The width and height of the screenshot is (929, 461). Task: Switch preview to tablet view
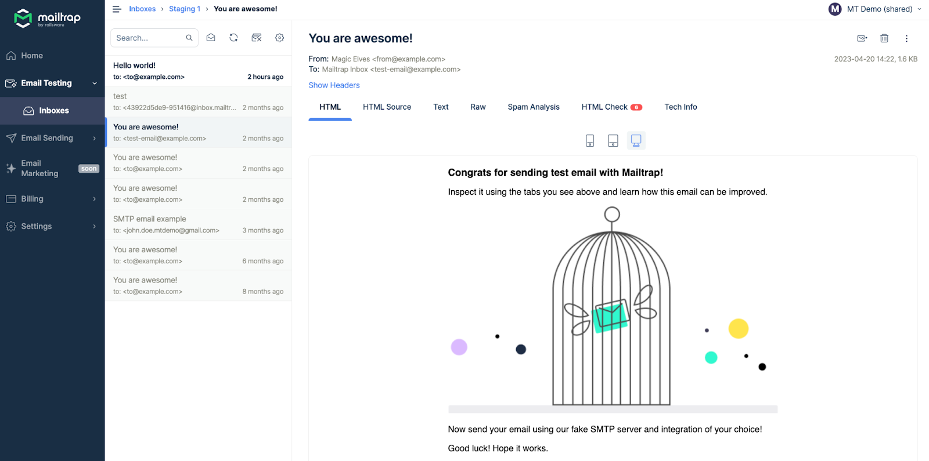pyautogui.click(x=613, y=141)
